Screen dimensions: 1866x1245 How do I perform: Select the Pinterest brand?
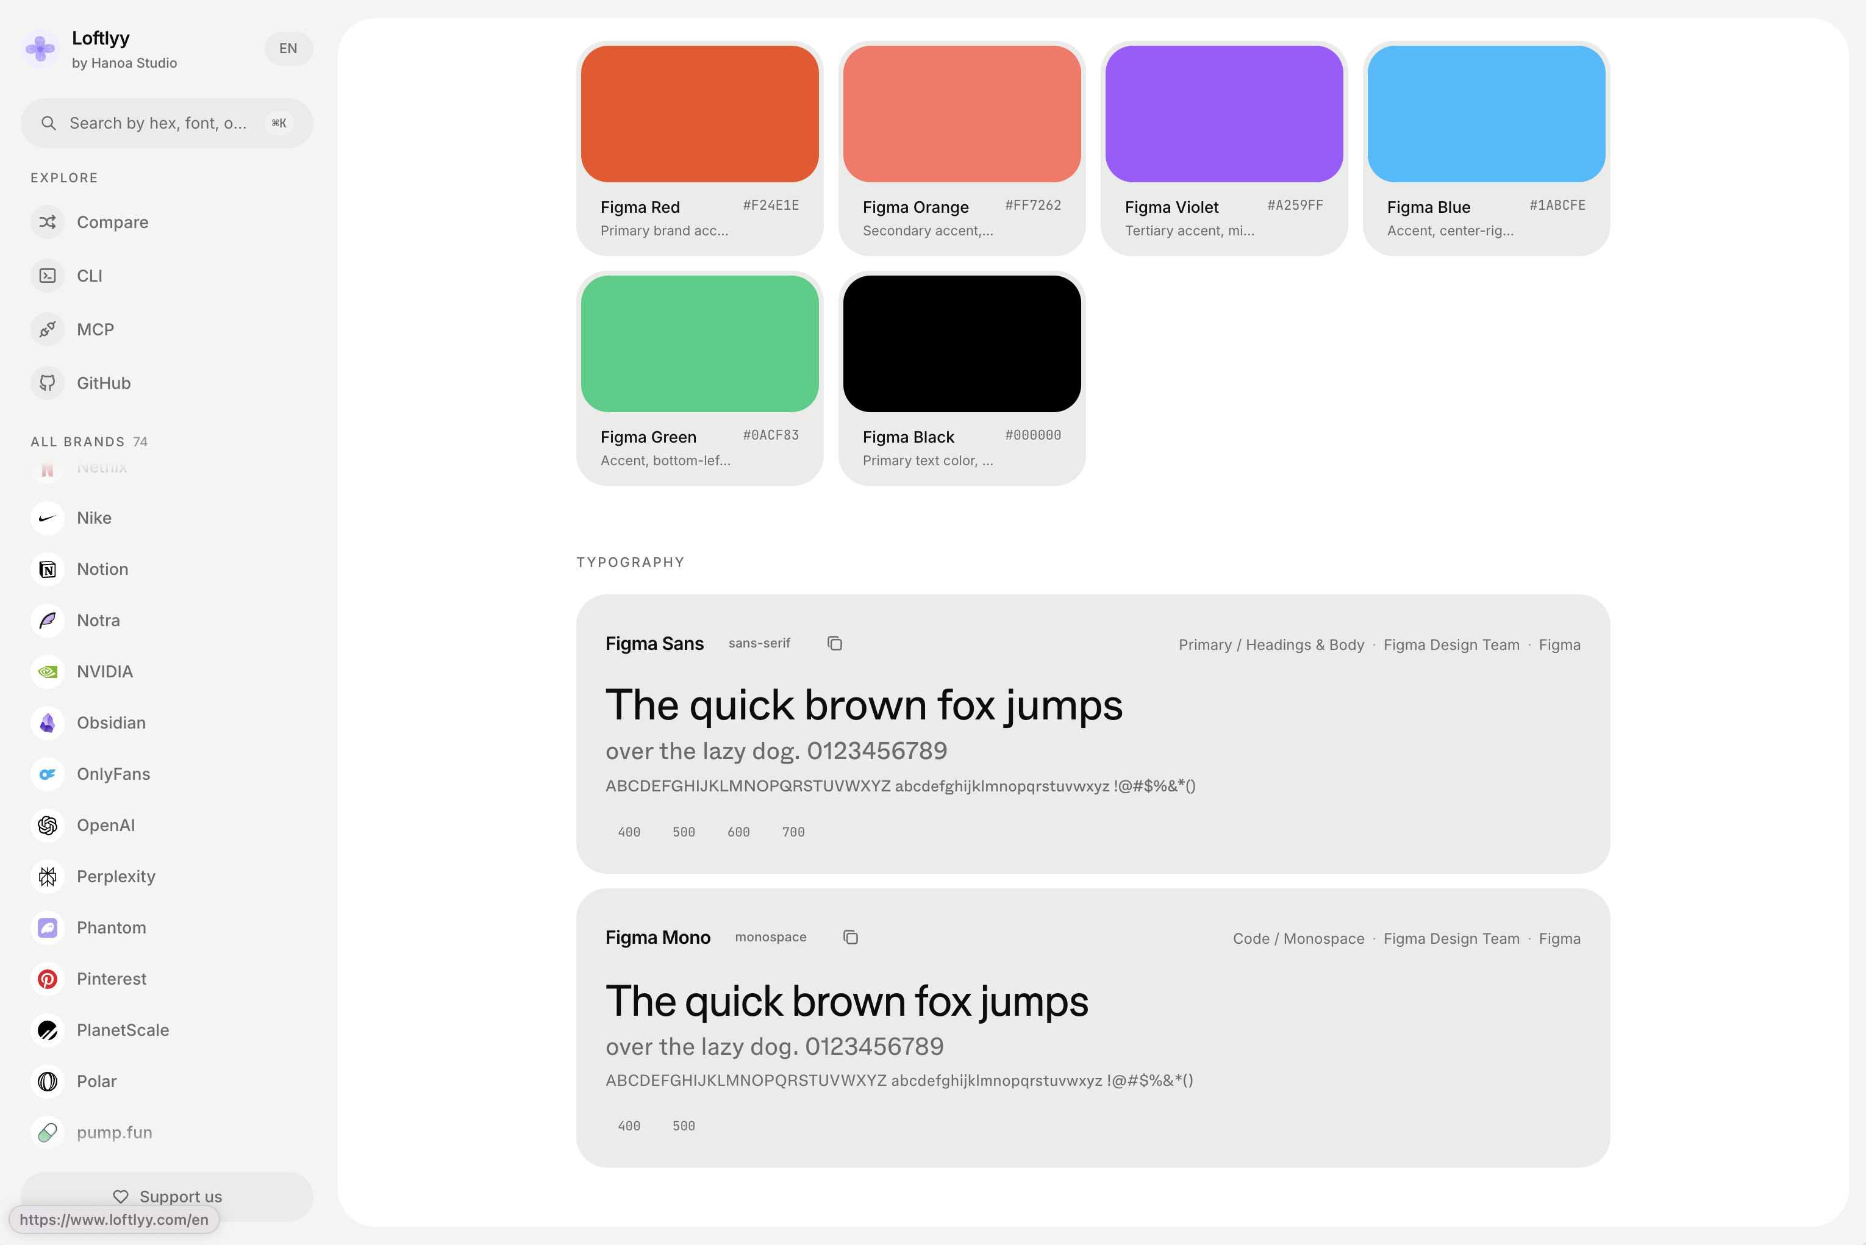pyautogui.click(x=111, y=979)
